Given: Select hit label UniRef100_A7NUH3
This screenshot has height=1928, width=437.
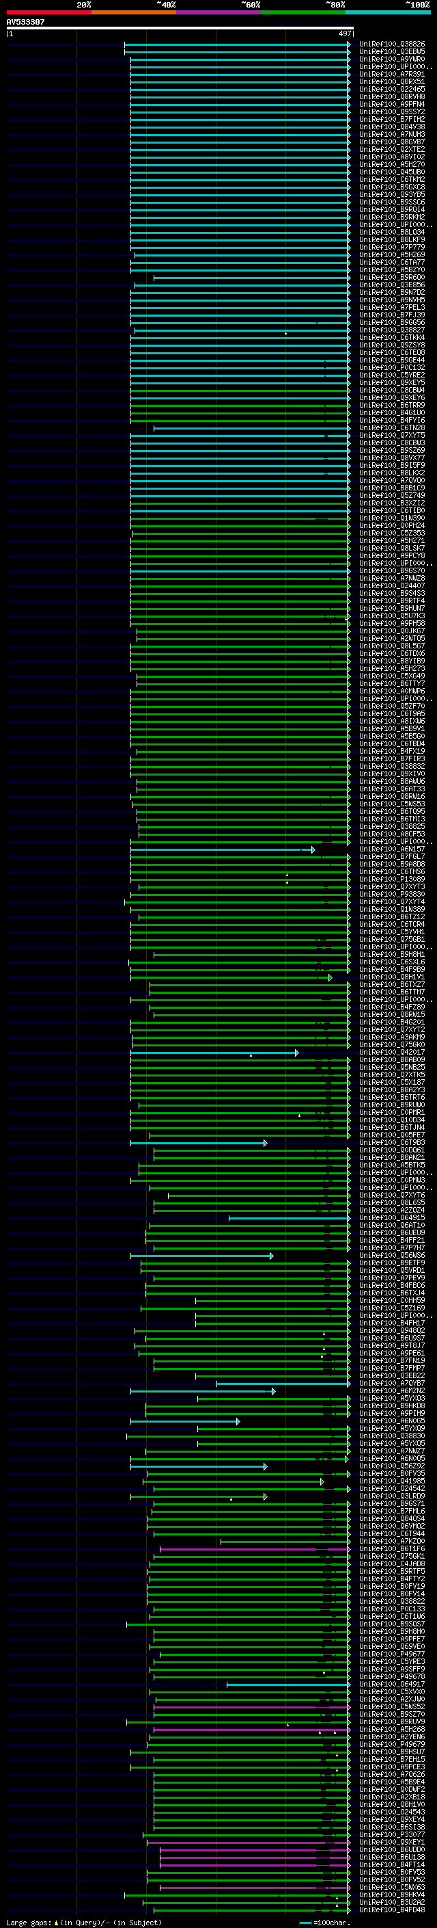Looking at the screenshot, I should 392,134.
